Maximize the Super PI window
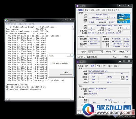This screenshot has height=119, width=136. pos(66,20)
